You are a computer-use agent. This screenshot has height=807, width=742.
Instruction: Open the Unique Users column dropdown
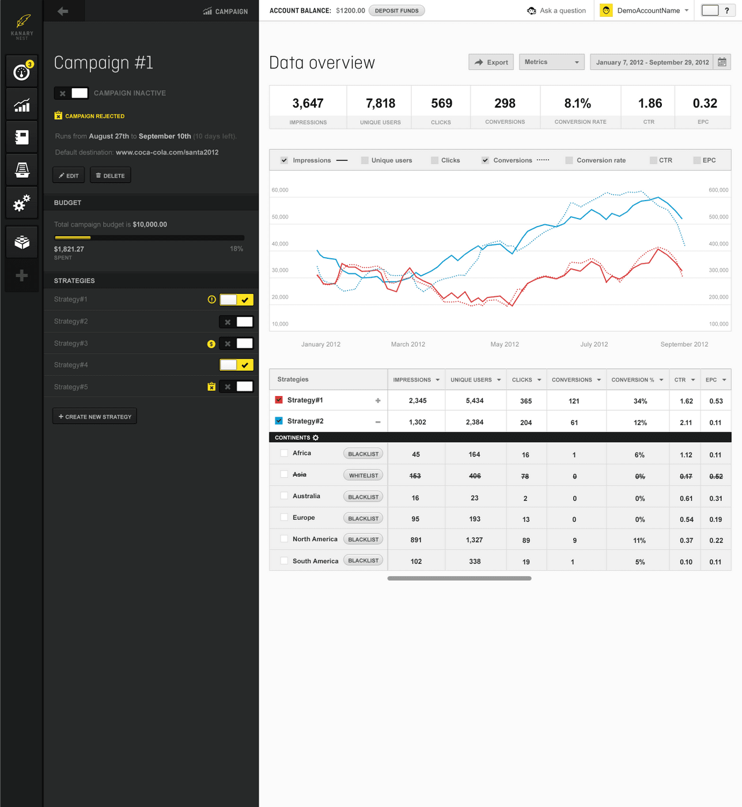(499, 380)
